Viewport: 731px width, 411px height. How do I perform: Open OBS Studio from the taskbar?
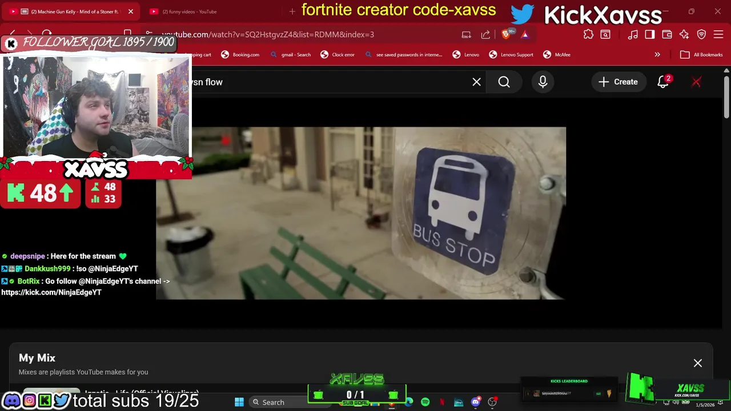coord(492,402)
